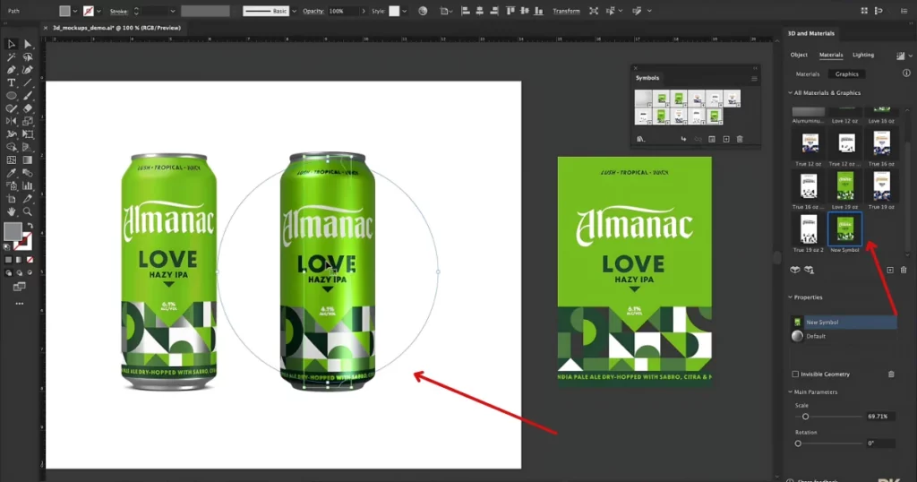Add new graphic with plus icon below grid
917x482 pixels.
pos(890,271)
